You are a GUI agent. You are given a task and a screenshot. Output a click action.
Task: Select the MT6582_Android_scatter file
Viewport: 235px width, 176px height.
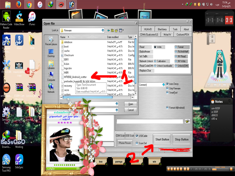tap(75, 77)
